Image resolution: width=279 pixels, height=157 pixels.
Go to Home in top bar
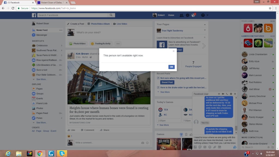171,15
